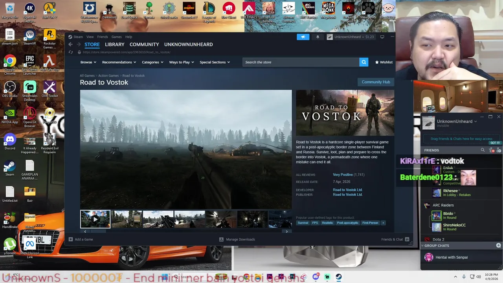Reload the Steam store page

[x=71, y=52]
